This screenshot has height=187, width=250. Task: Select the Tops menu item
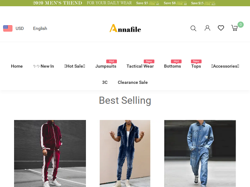click(196, 66)
